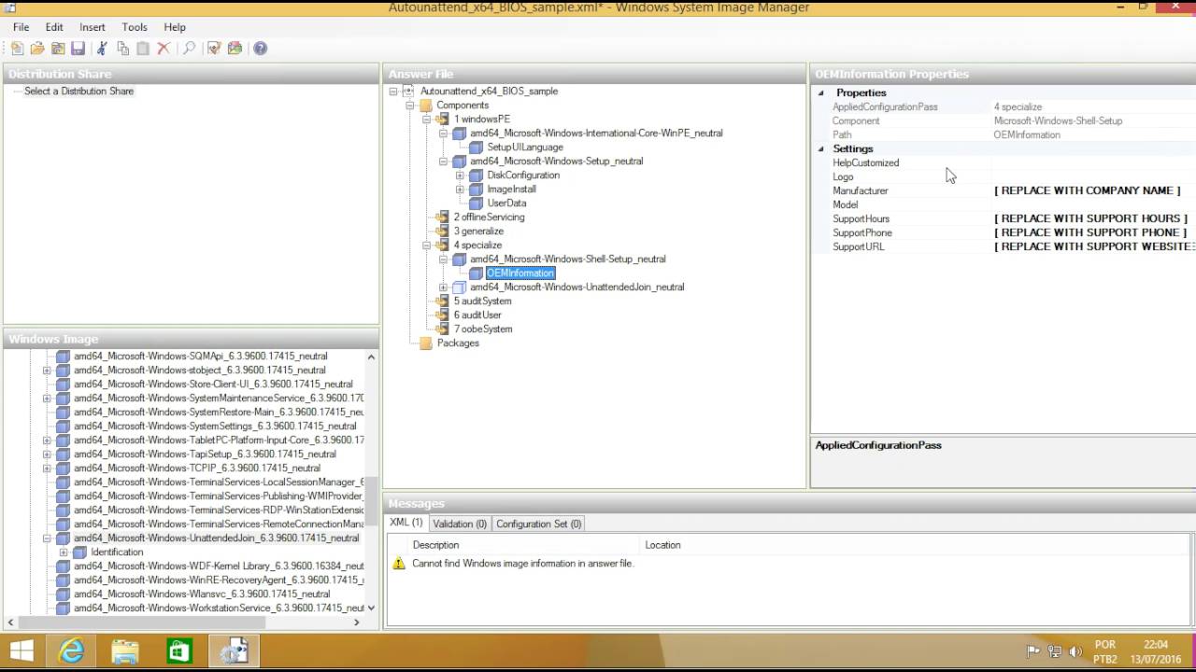This screenshot has width=1196, height=672.
Task: Open Find with the magnifier icon
Action: click(189, 49)
